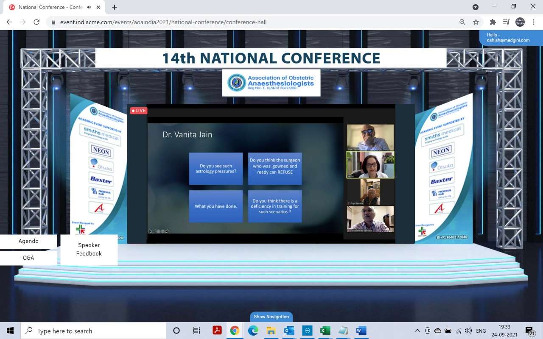The image size is (543, 339).
Task: Open the Chrome profile avatar
Action: (x=520, y=22)
